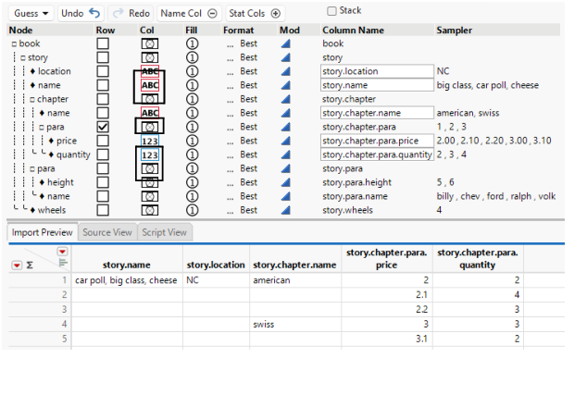
Task: Click the Fill icon for story.chapter row
Action: point(192,99)
